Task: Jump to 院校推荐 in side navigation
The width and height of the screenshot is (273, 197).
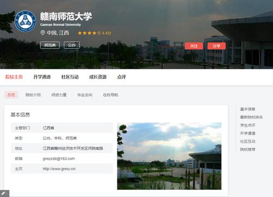Action: pos(247,150)
